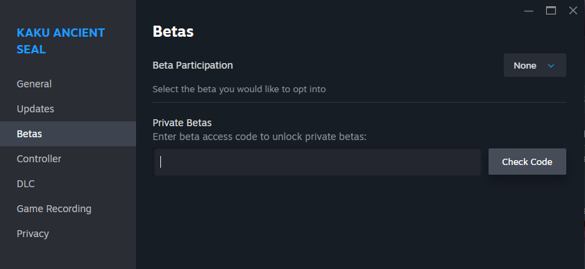
Task: Click the 'Enter beta access code' instruction text
Action: click(x=260, y=137)
